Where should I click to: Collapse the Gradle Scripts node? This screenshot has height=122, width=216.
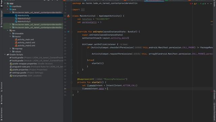pos(5,55)
